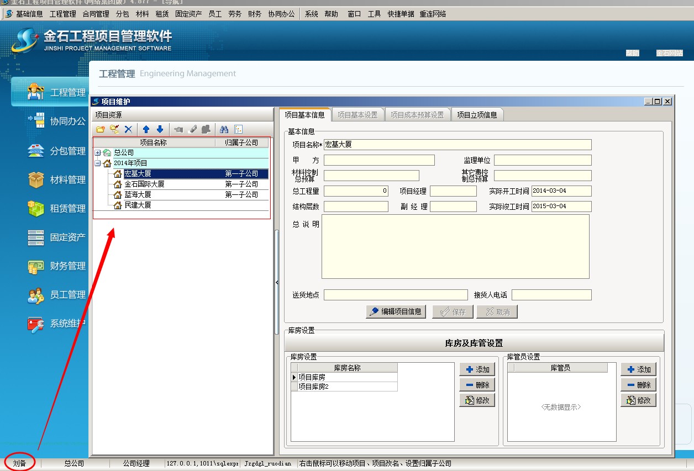Click the 编辑项目信息 button
The image size is (694, 471).
396,312
